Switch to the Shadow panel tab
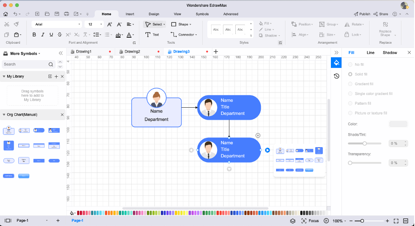415x226 pixels. (x=390, y=53)
